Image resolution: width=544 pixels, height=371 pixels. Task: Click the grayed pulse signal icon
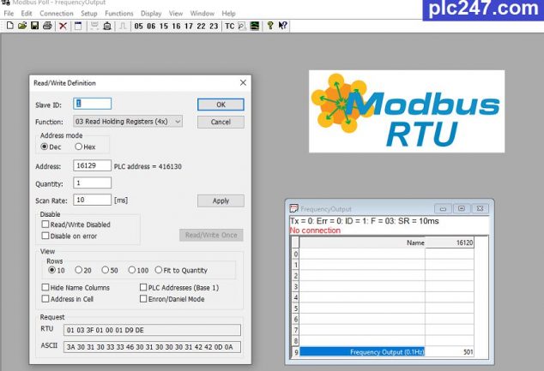coord(123,26)
